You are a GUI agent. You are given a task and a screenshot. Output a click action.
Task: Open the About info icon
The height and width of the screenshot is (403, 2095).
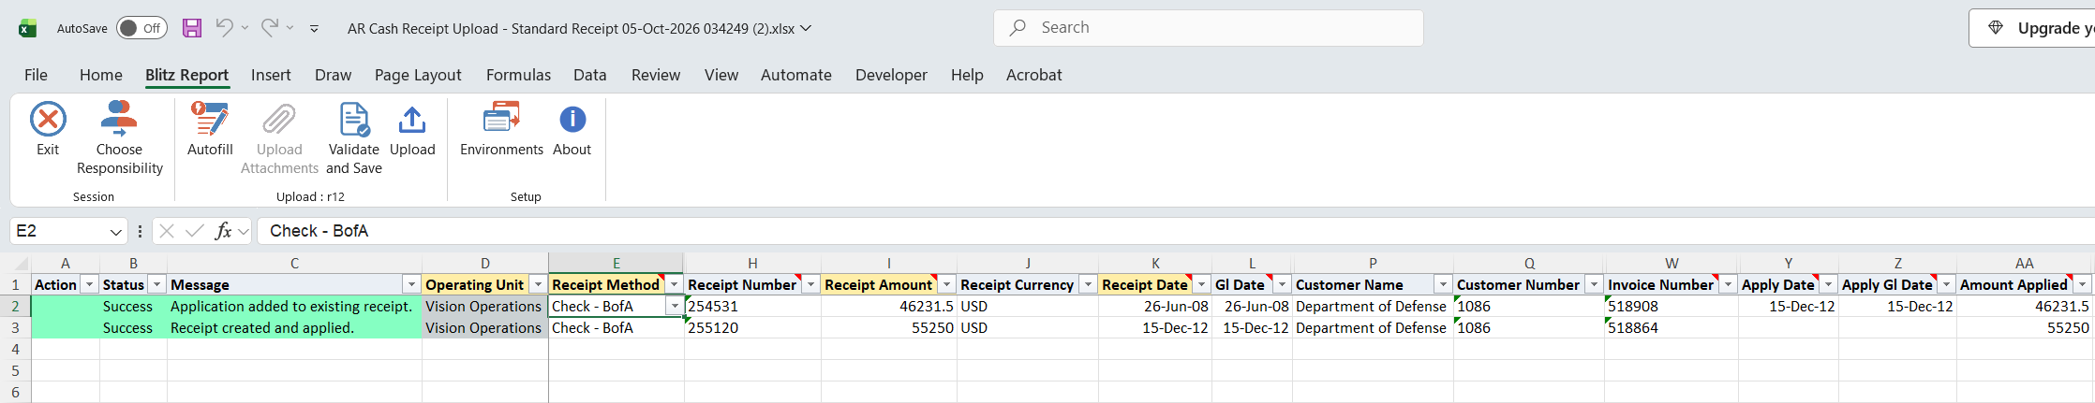point(572,120)
